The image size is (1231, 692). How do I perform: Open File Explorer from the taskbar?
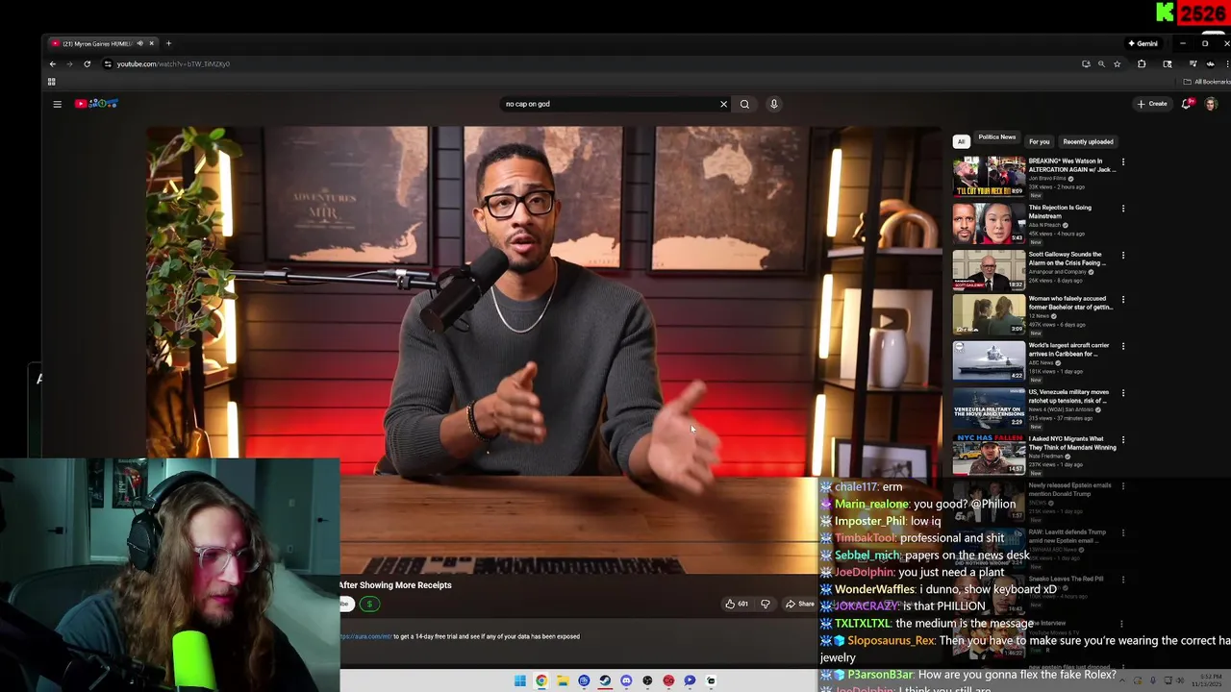(563, 680)
